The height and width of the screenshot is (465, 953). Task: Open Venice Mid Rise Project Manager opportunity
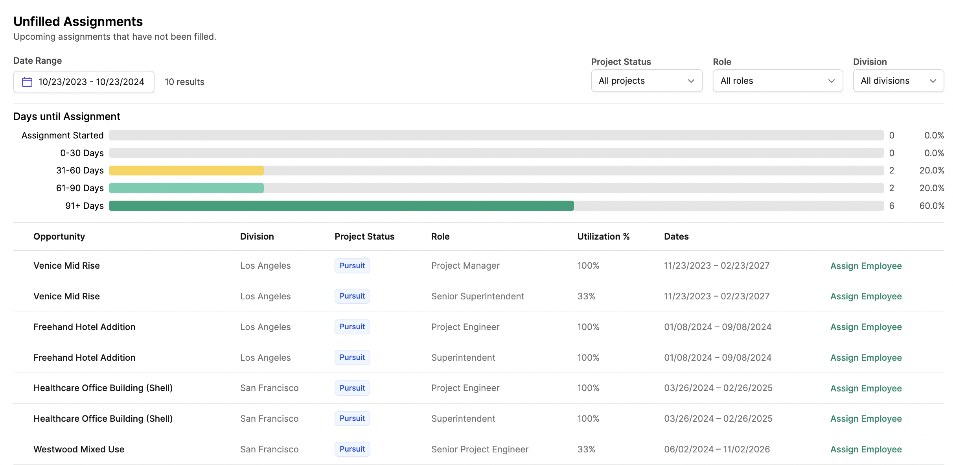66,266
